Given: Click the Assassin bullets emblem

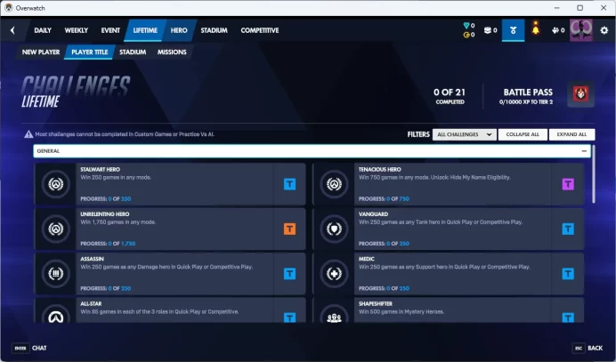Looking at the screenshot, I should pos(56,273).
